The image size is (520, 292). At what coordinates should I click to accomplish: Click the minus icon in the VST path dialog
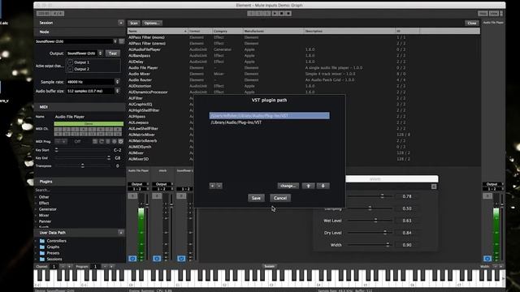(219, 186)
